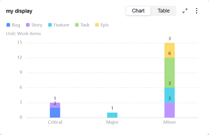Click the blue Bug segment in Critical bar
209x135 pixels.
coord(55,113)
